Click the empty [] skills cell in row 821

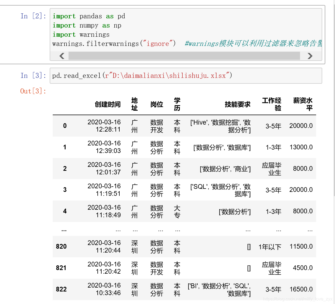(x=249, y=268)
